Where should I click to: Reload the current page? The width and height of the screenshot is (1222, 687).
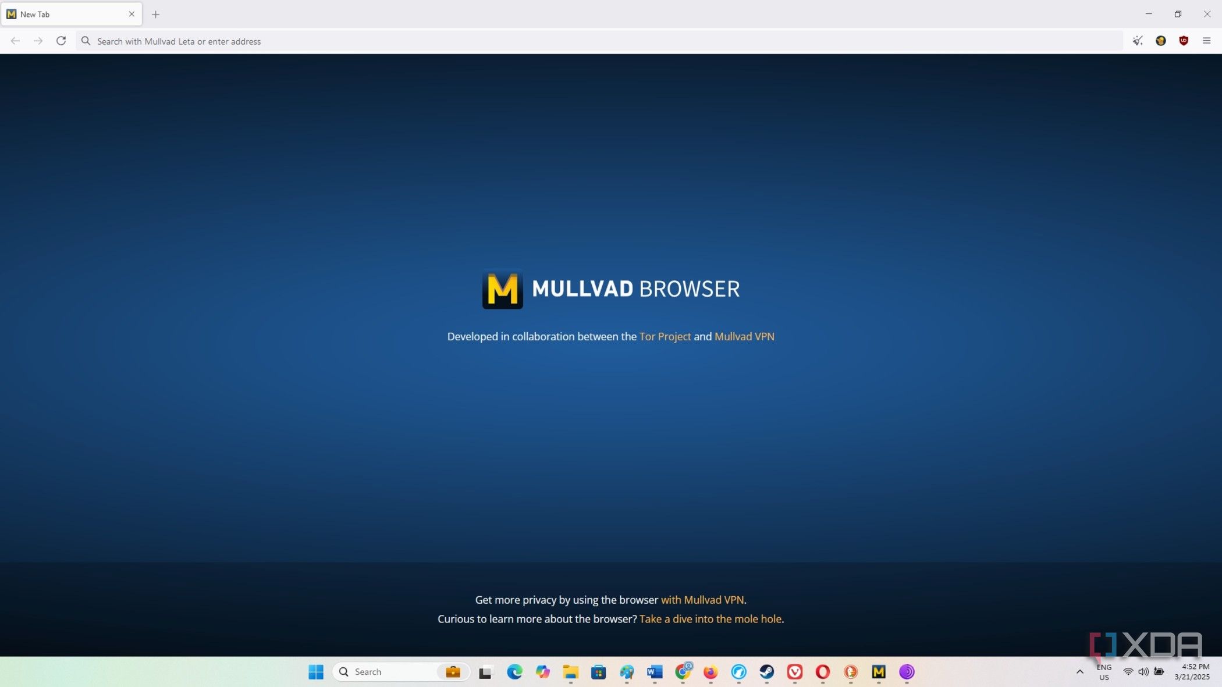(x=61, y=41)
